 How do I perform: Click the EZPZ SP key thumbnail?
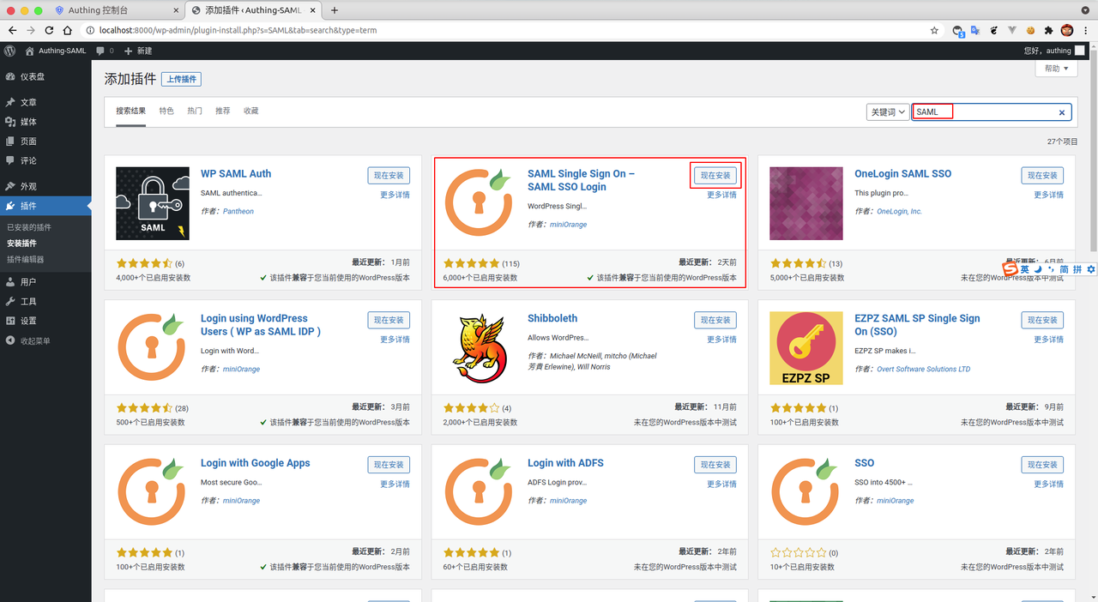point(806,348)
